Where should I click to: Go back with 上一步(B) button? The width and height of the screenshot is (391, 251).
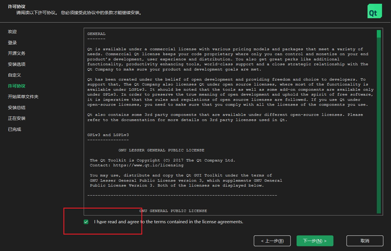[272, 241]
